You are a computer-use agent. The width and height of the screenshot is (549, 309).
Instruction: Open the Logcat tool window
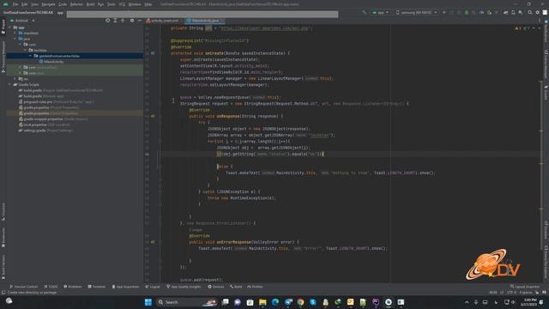pyautogui.click(x=153, y=287)
